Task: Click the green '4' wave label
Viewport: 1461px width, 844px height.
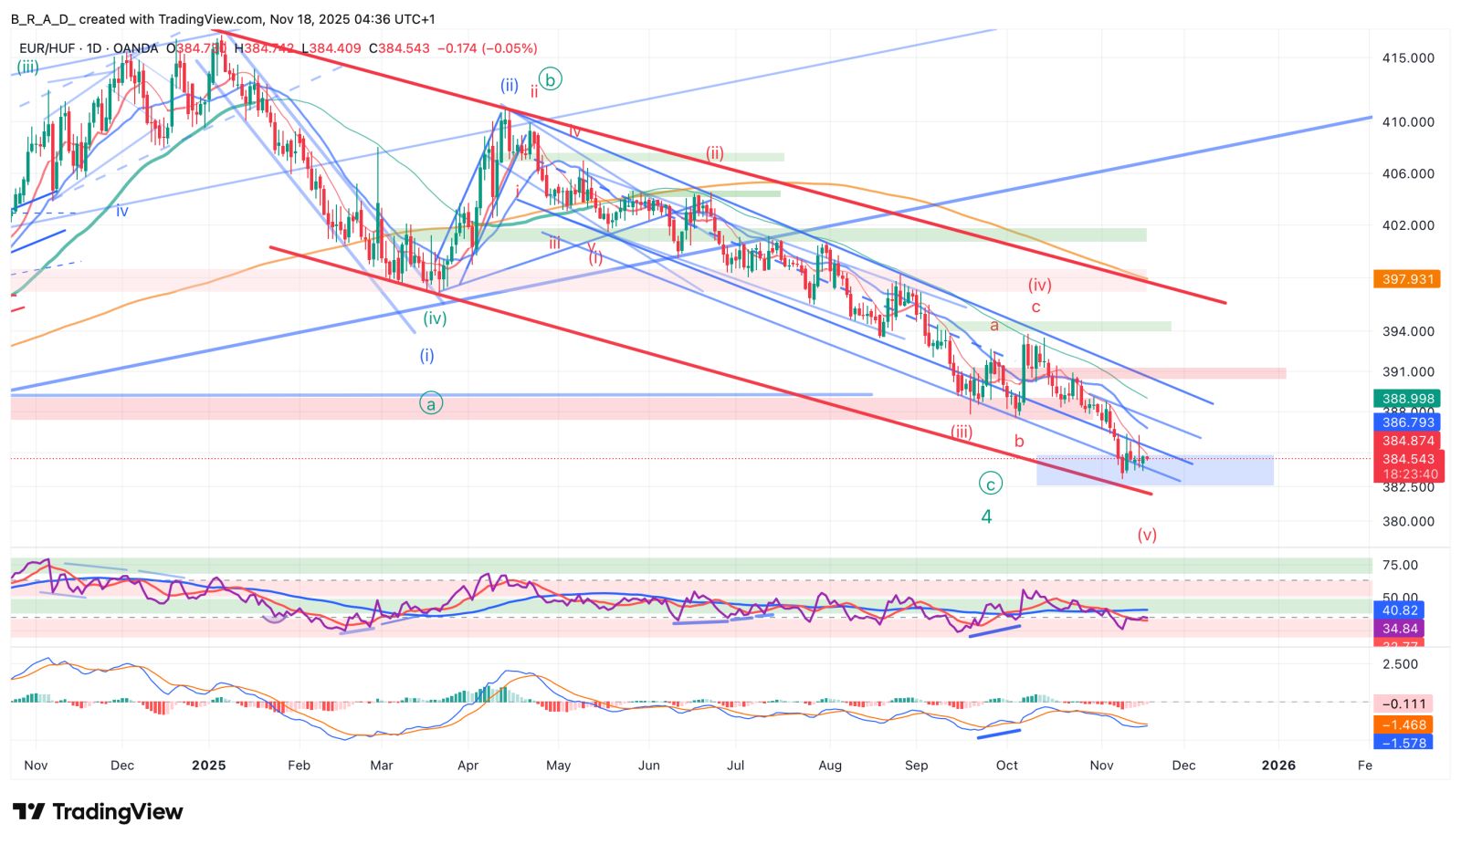Action: pos(986,516)
